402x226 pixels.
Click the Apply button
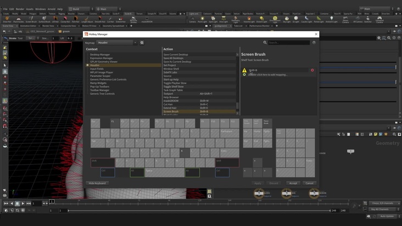pyautogui.click(x=258, y=183)
